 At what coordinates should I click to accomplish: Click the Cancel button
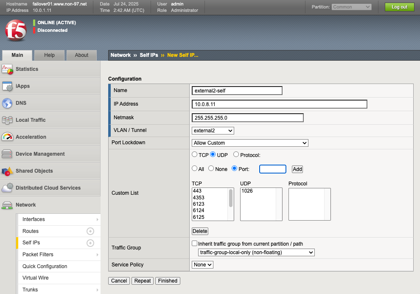click(119, 281)
